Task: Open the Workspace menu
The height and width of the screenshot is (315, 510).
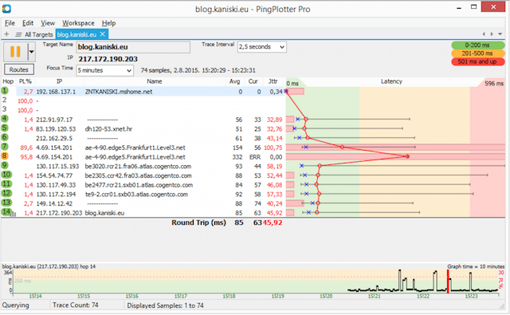Action: (78, 23)
